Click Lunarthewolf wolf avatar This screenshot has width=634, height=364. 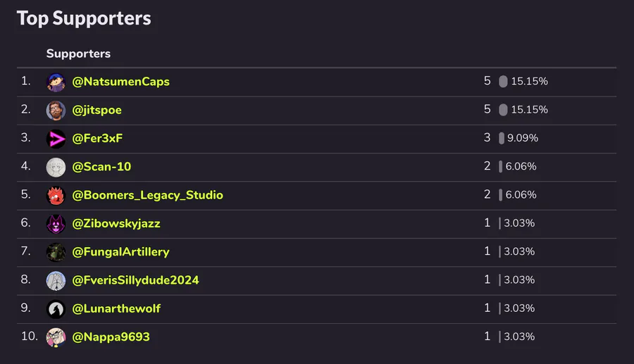(56, 309)
